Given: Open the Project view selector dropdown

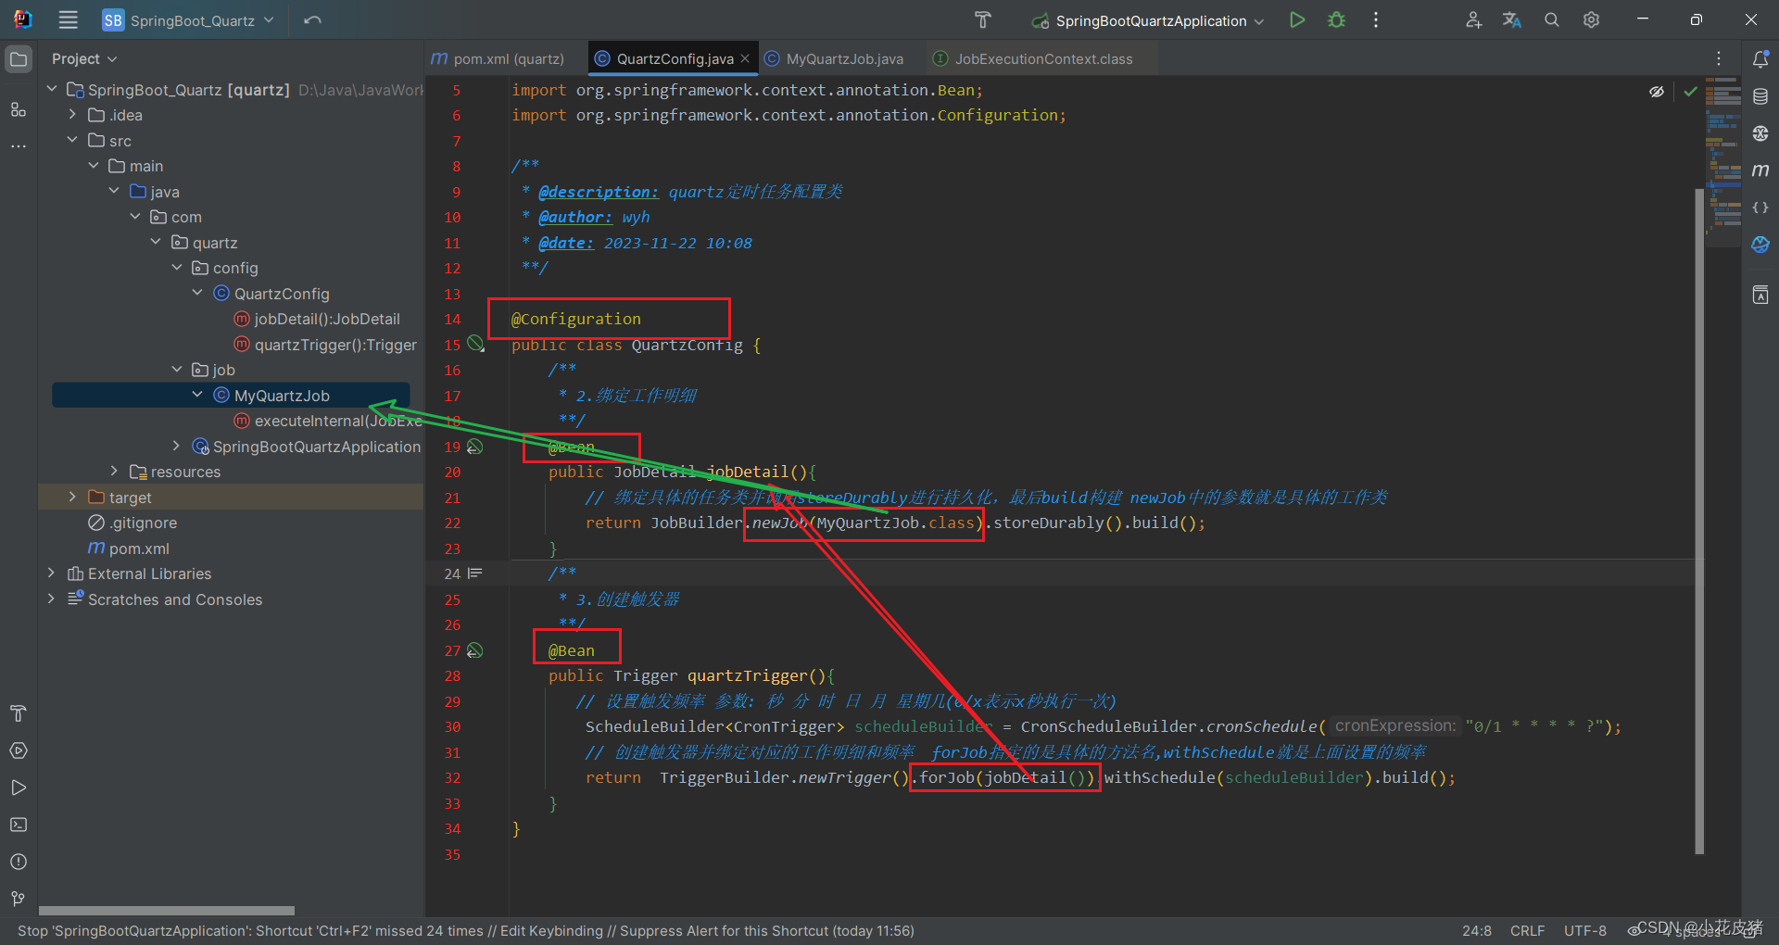Looking at the screenshot, I should [x=84, y=59].
